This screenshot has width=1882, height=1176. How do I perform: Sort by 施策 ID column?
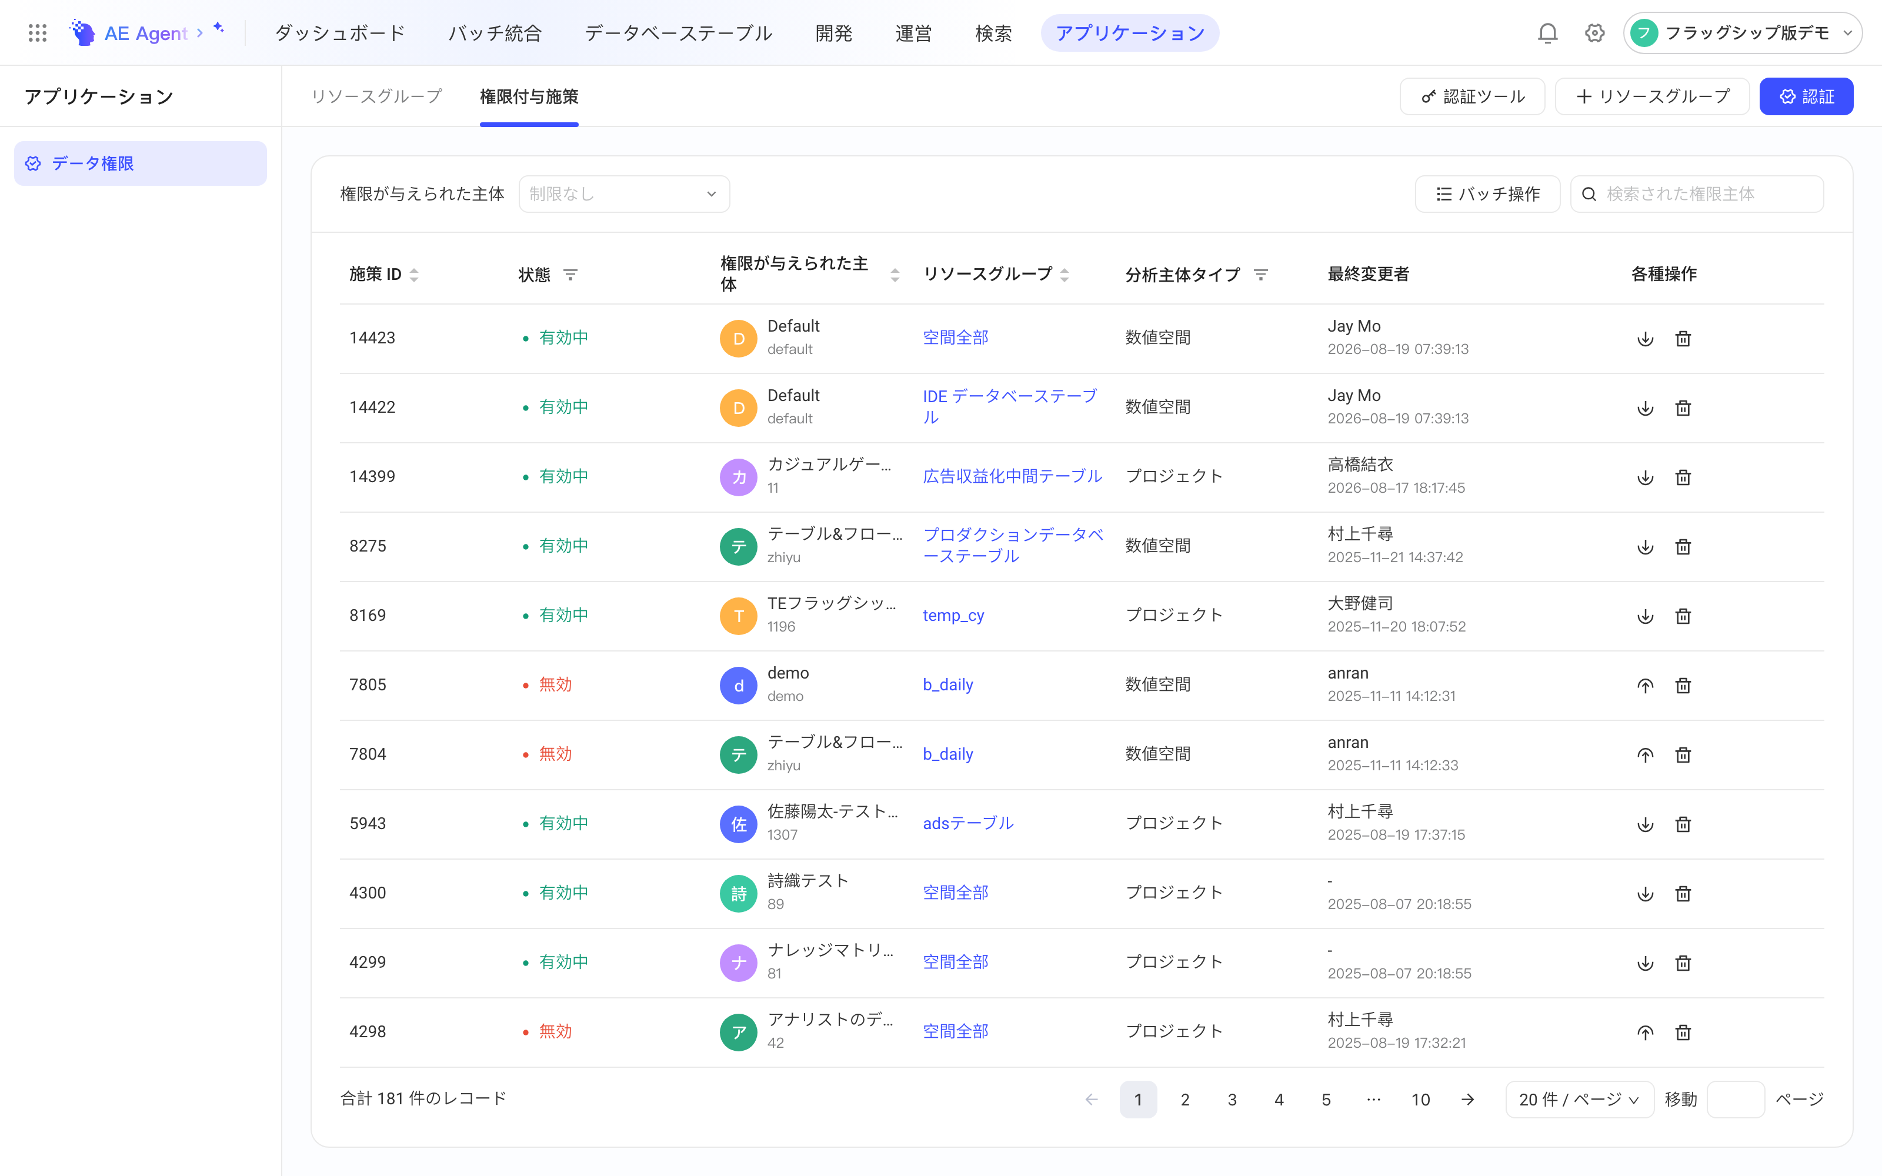click(413, 275)
